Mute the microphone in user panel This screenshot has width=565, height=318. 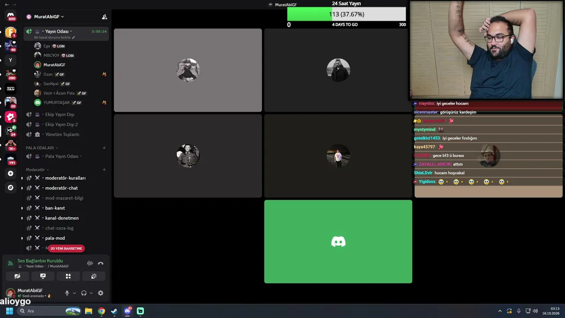[67, 293]
